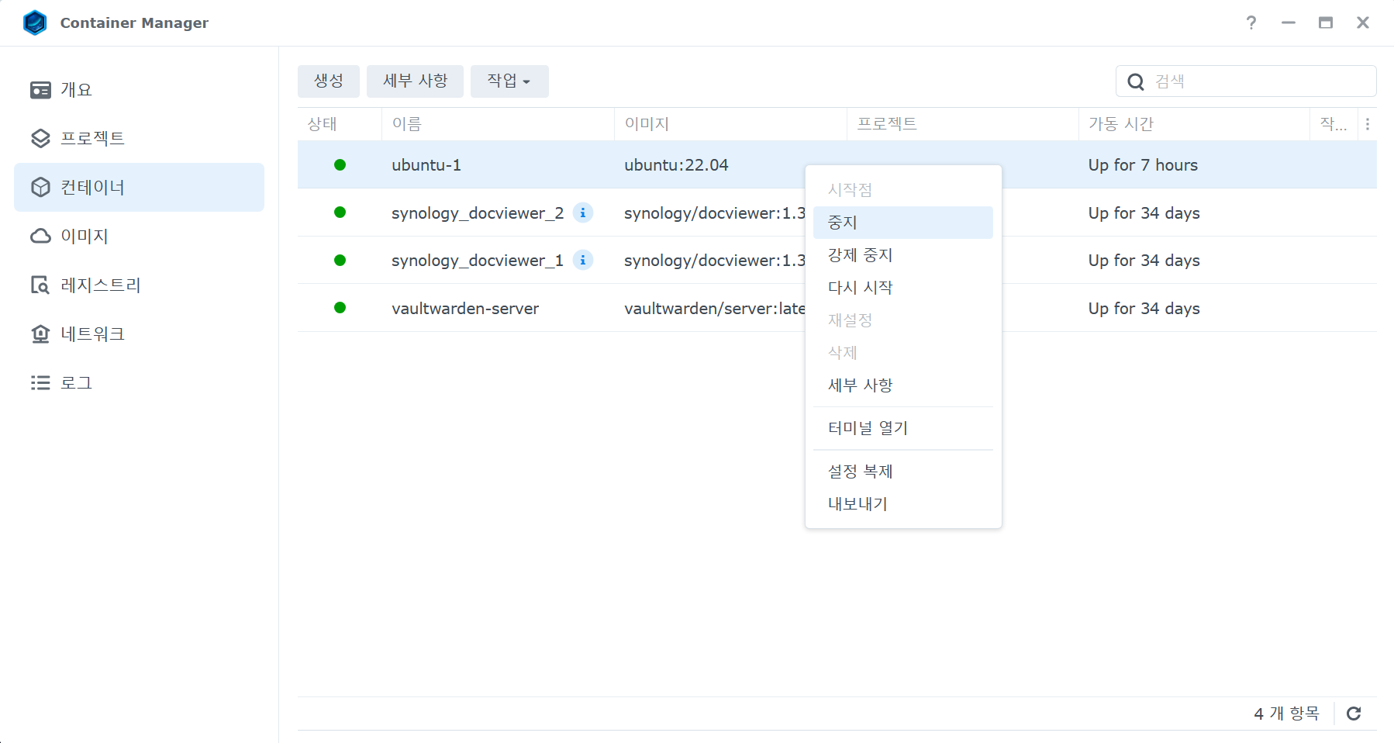Image resolution: width=1394 pixels, height=743 pixels.
Task: Click the Container Manager logo icon
Action: pyautogui.click(x=35, y=22)
